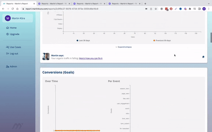Click the purple M avatar in sidebar
The width and height of the screenshot is (212, 132).
(x=8, y=18)
